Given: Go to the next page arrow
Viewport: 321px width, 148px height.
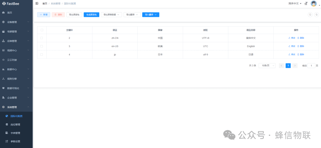Looking at the screenshot, I should (295, 66).
